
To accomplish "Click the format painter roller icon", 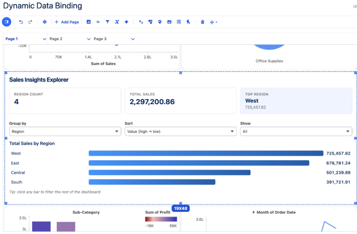I will click(150, 22).
